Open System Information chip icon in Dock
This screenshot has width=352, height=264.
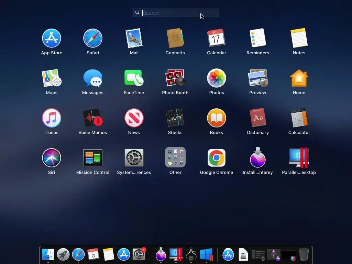point(191,254)
